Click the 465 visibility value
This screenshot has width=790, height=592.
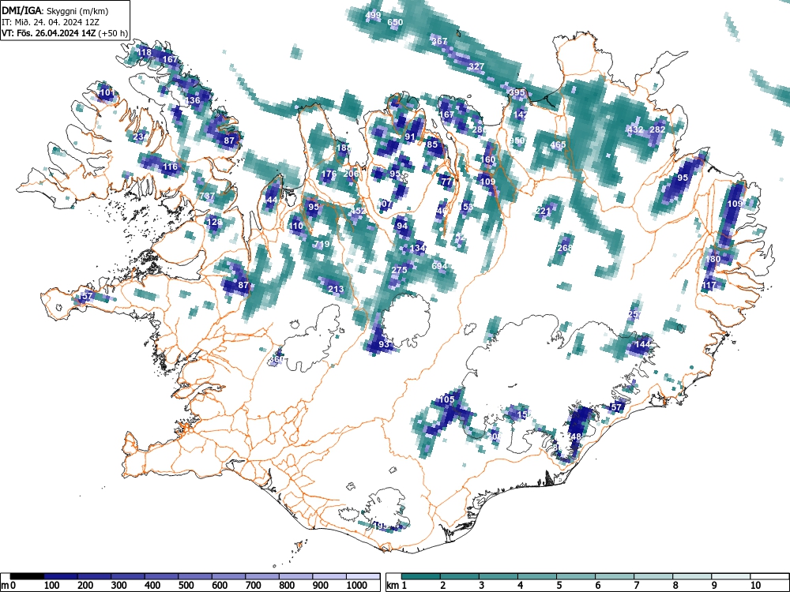[x=558, y=144]
